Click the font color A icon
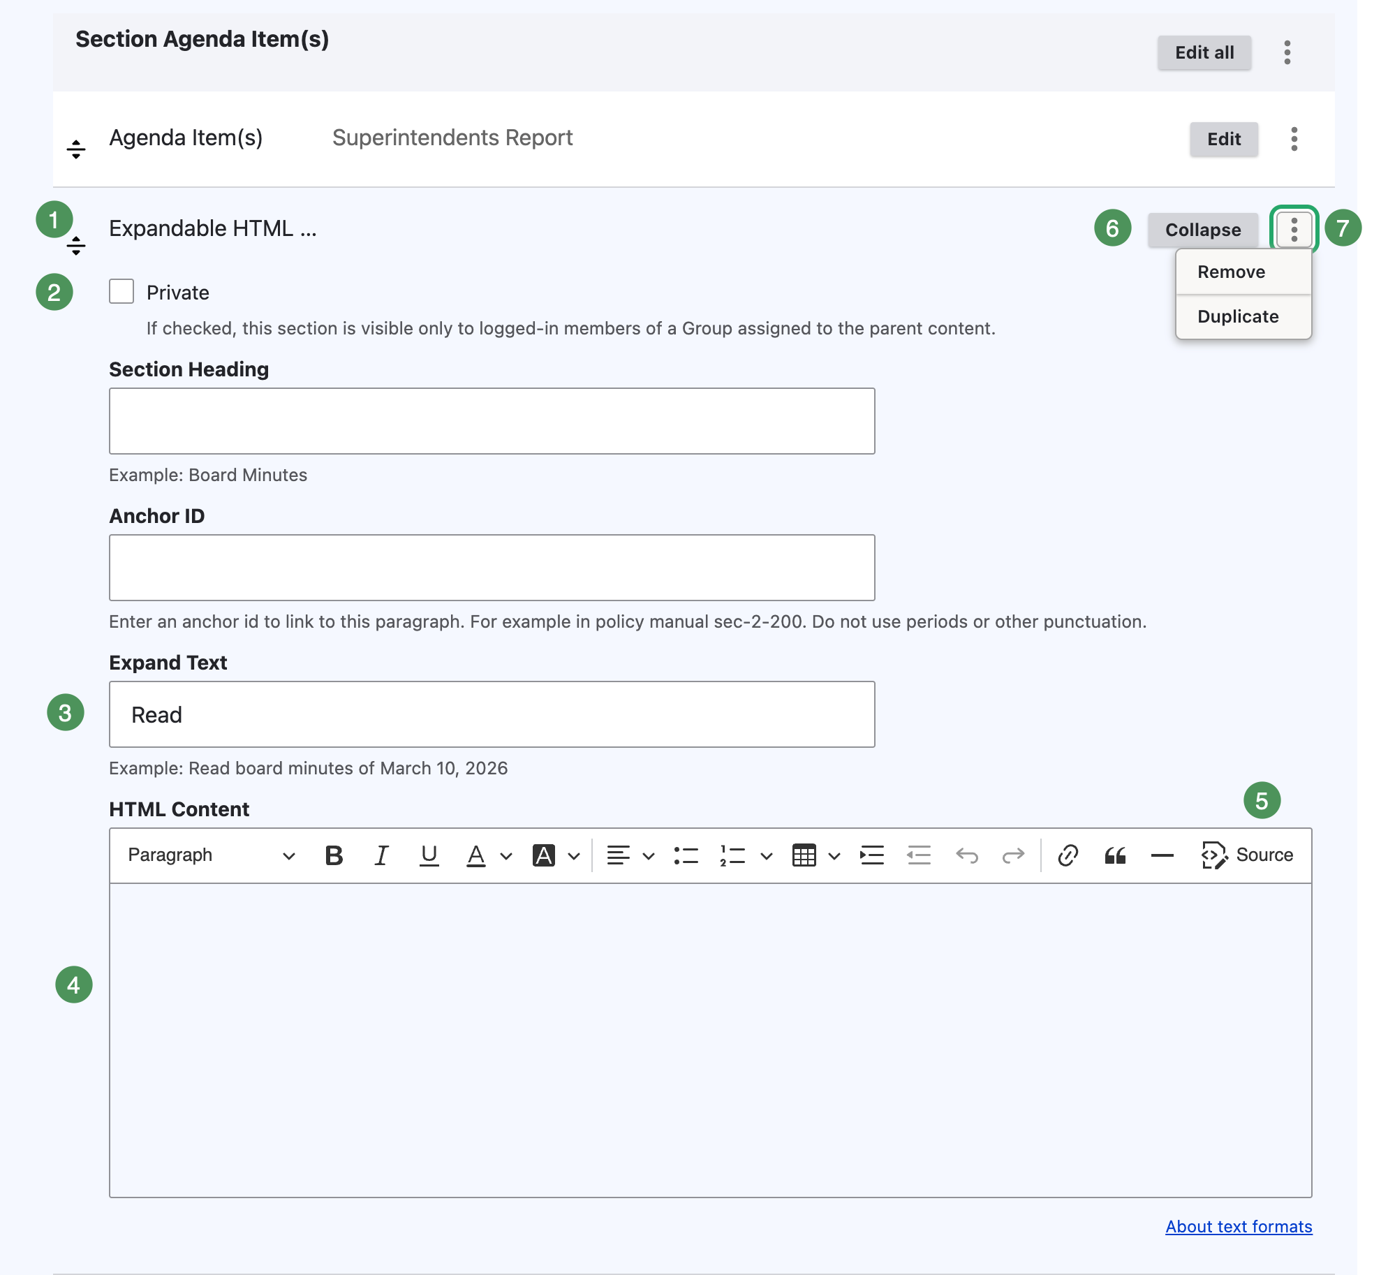The width and height of the screenshot is (1388, 1275). pos(476,855)
